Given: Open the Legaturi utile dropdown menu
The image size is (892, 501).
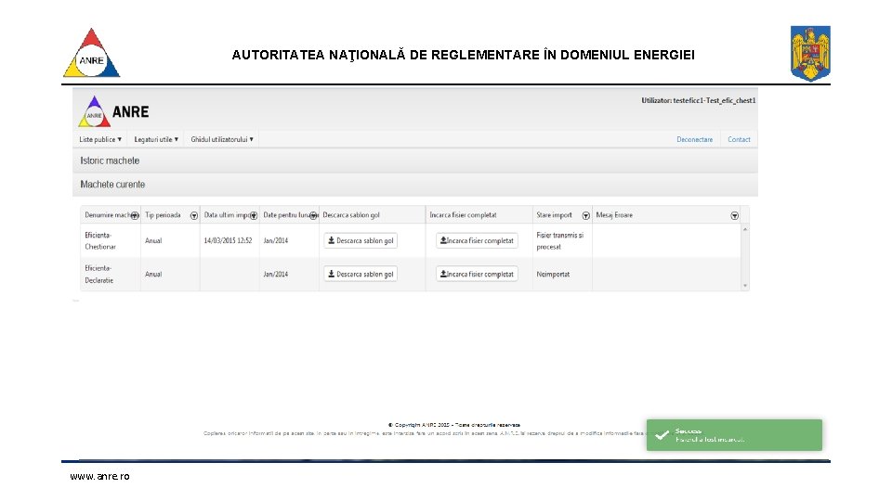Looking at the screenshot, I should [x=156, y=139].
